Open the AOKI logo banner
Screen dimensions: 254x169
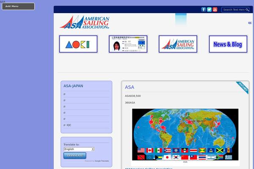78,44
